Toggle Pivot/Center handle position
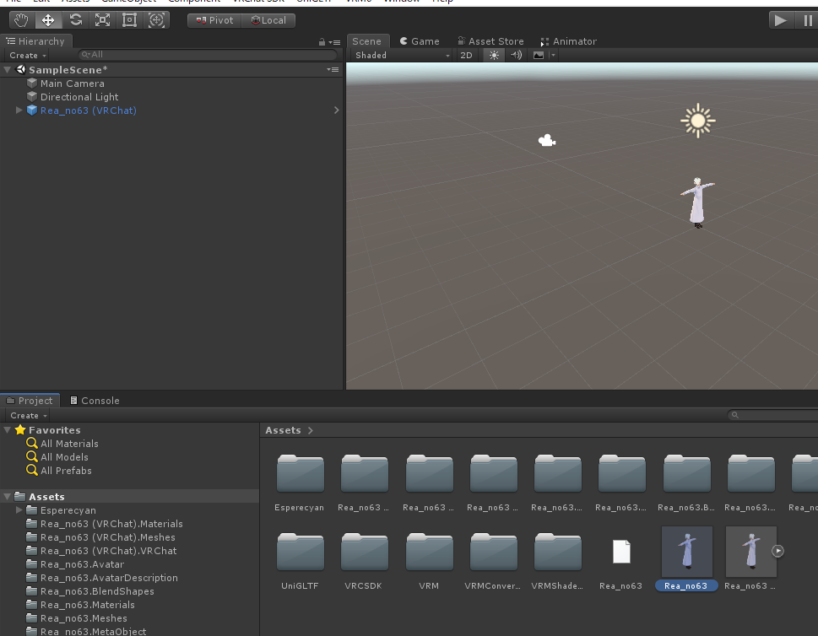 click(x=214, y=20)
